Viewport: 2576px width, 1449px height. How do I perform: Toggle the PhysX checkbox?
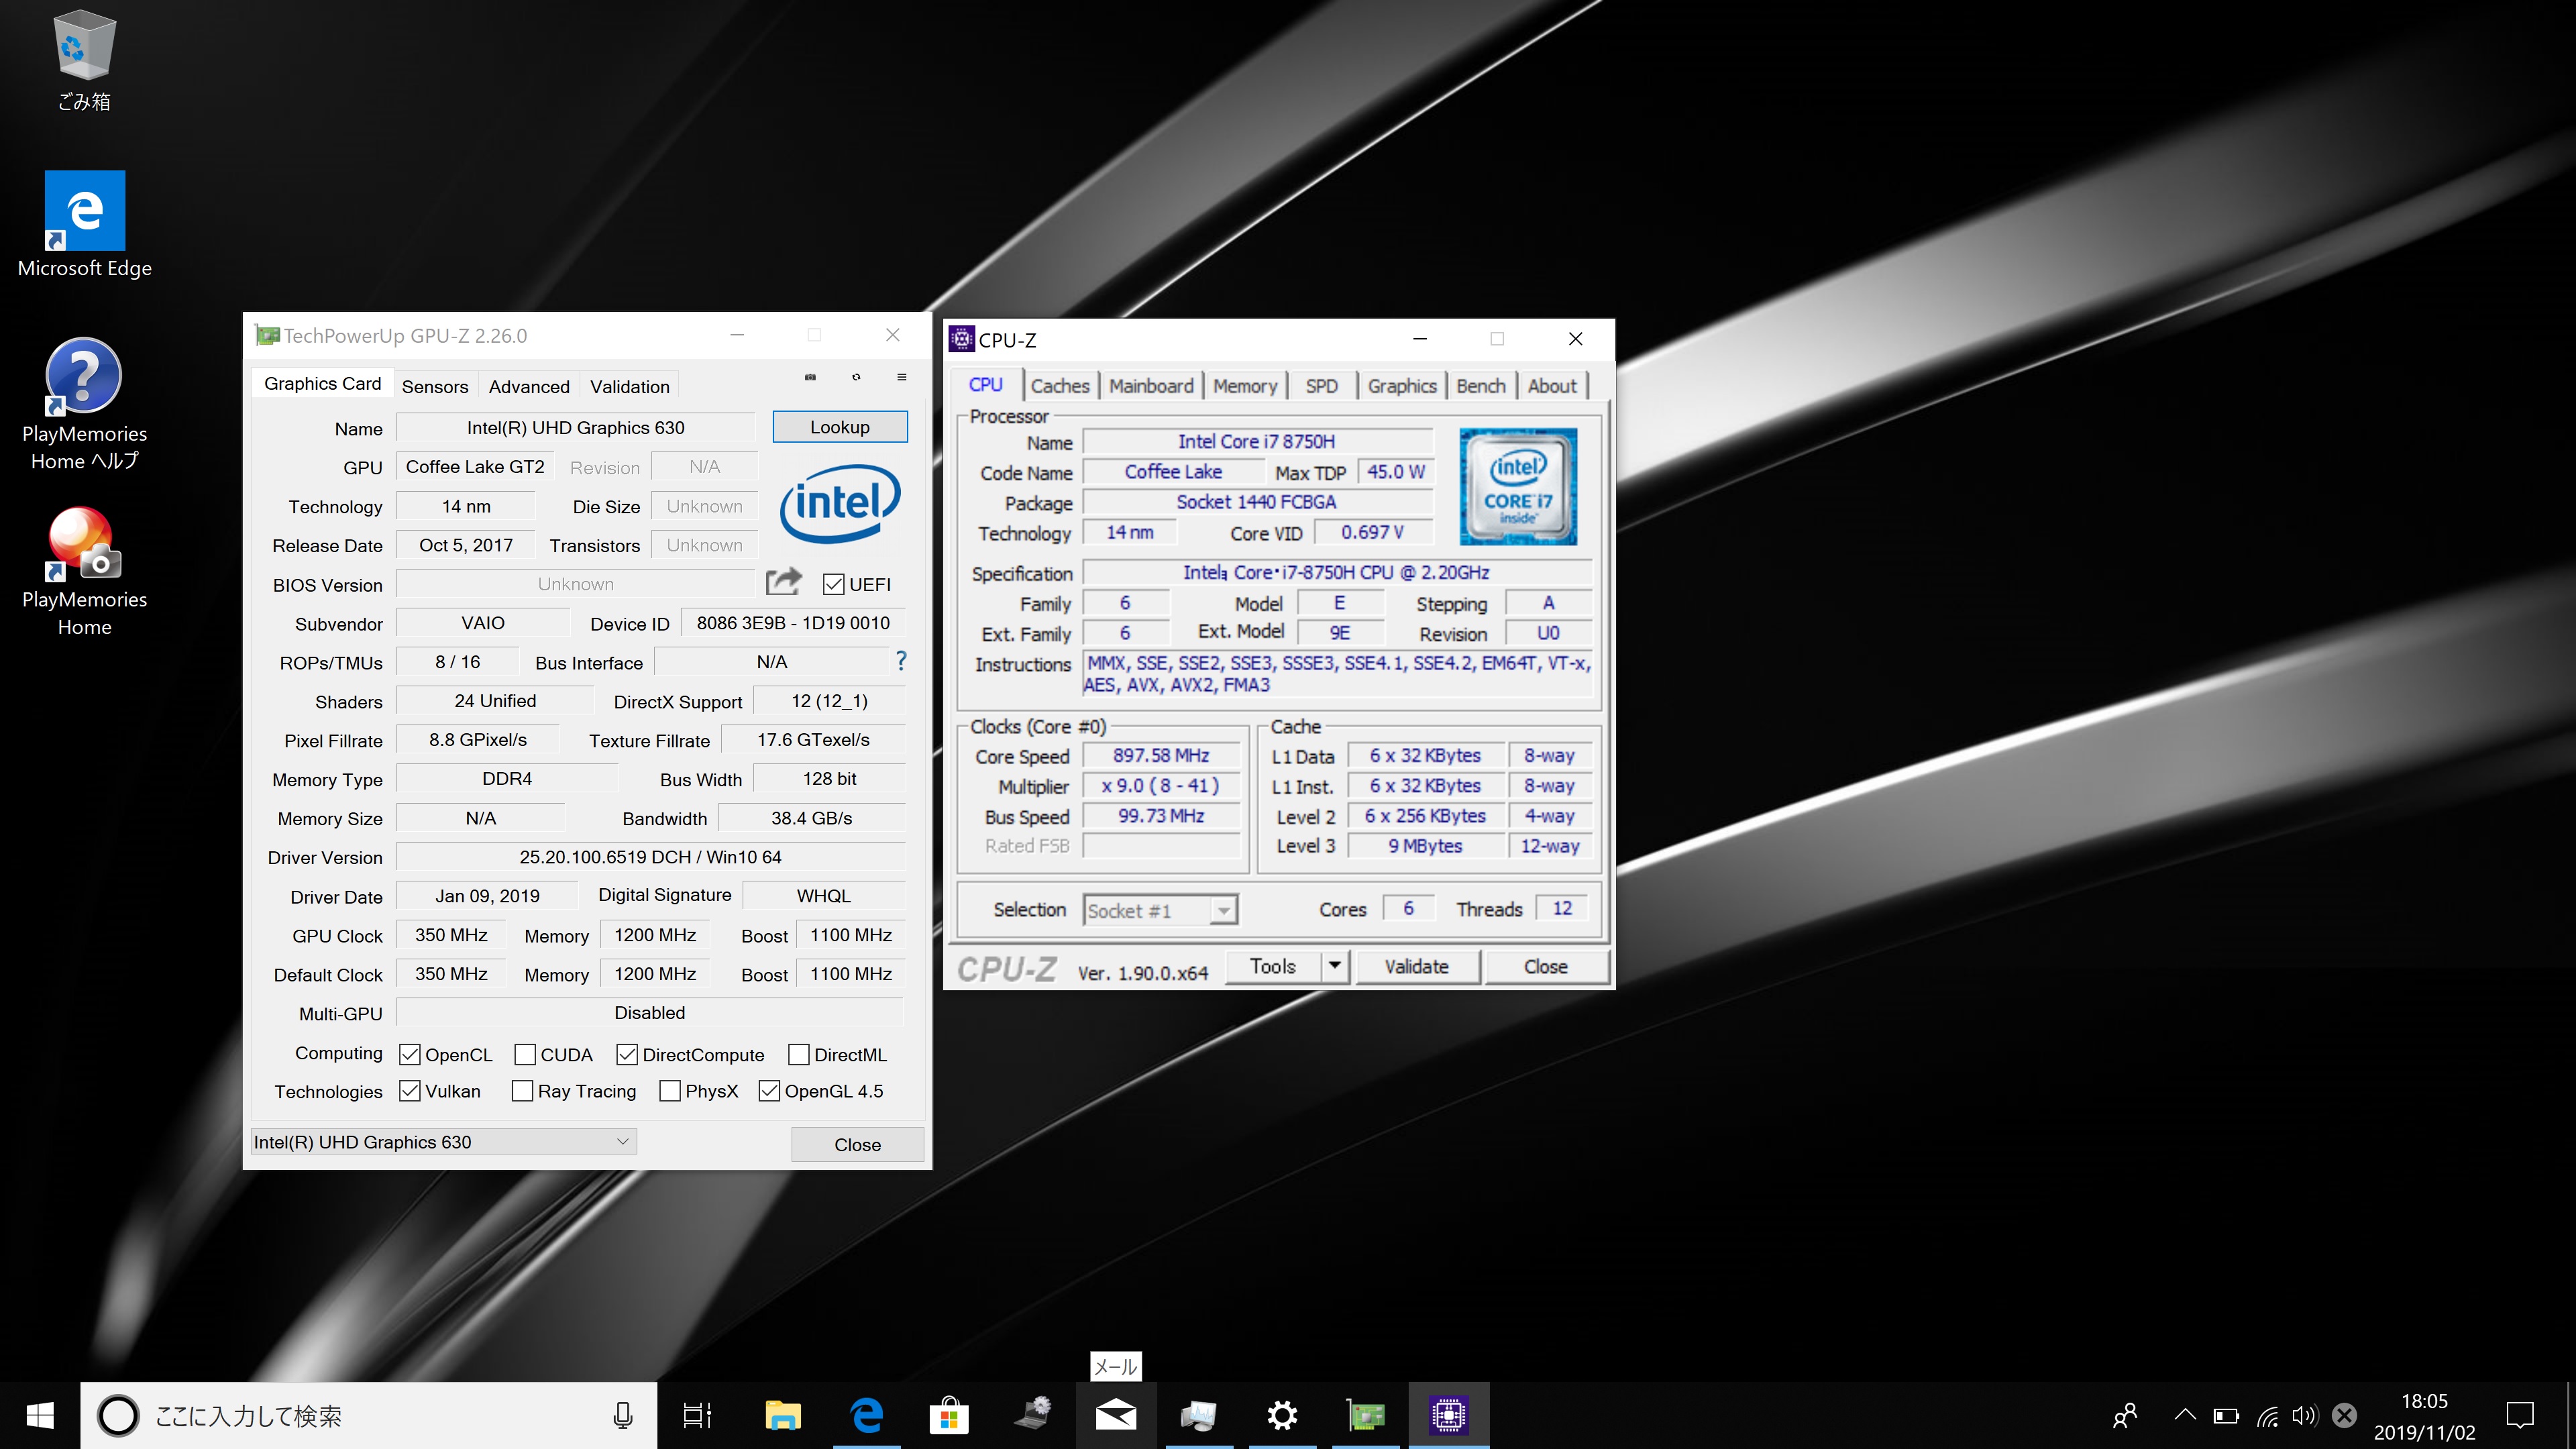tap(670, 1091)
